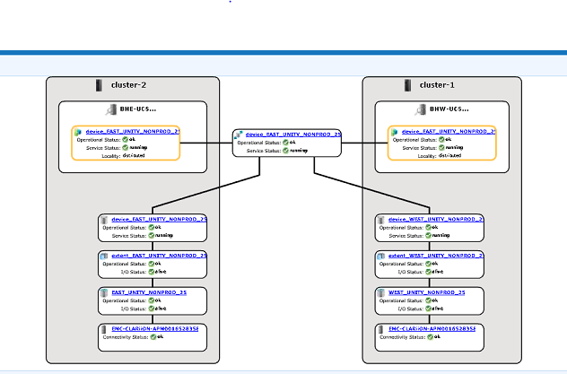
Task: Click the center device's service status running checkmark
Action: (286, 150)
